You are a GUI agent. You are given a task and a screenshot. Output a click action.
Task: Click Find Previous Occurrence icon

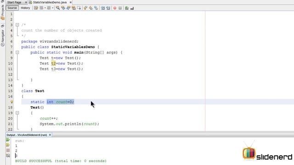click(x=63, y=8)
